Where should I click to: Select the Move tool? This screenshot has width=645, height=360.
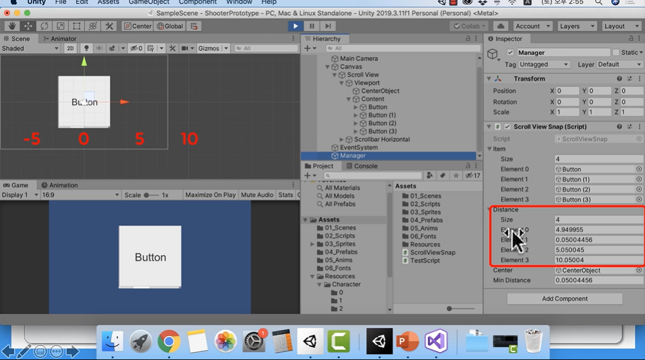pyautogui.click(x=28, y=26)
